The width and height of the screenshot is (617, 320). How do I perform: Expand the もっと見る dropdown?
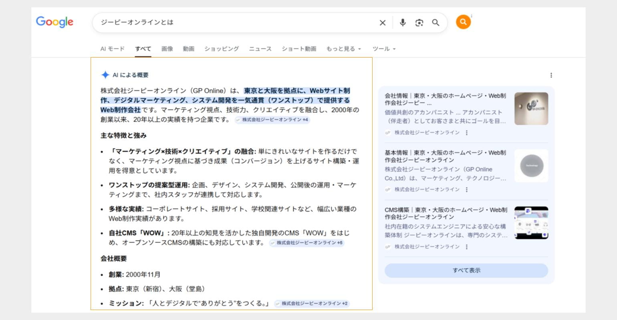click(343, 49)
